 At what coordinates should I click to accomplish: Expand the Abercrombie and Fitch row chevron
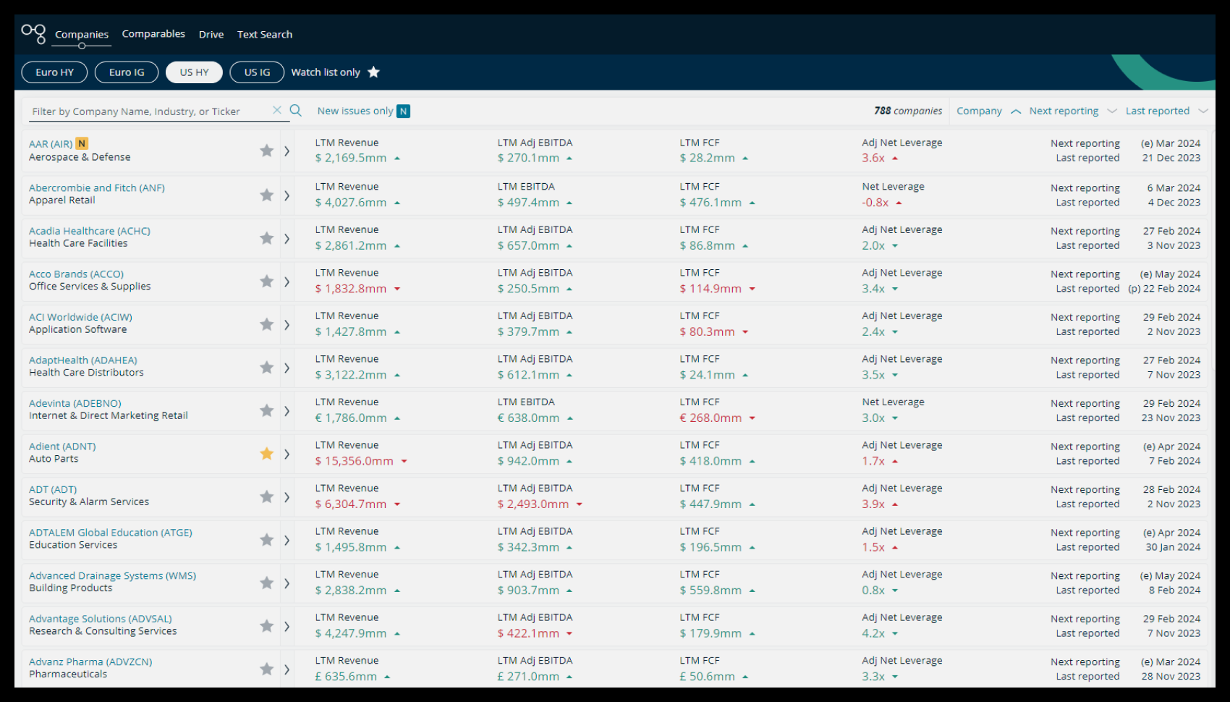pos(287,195)
